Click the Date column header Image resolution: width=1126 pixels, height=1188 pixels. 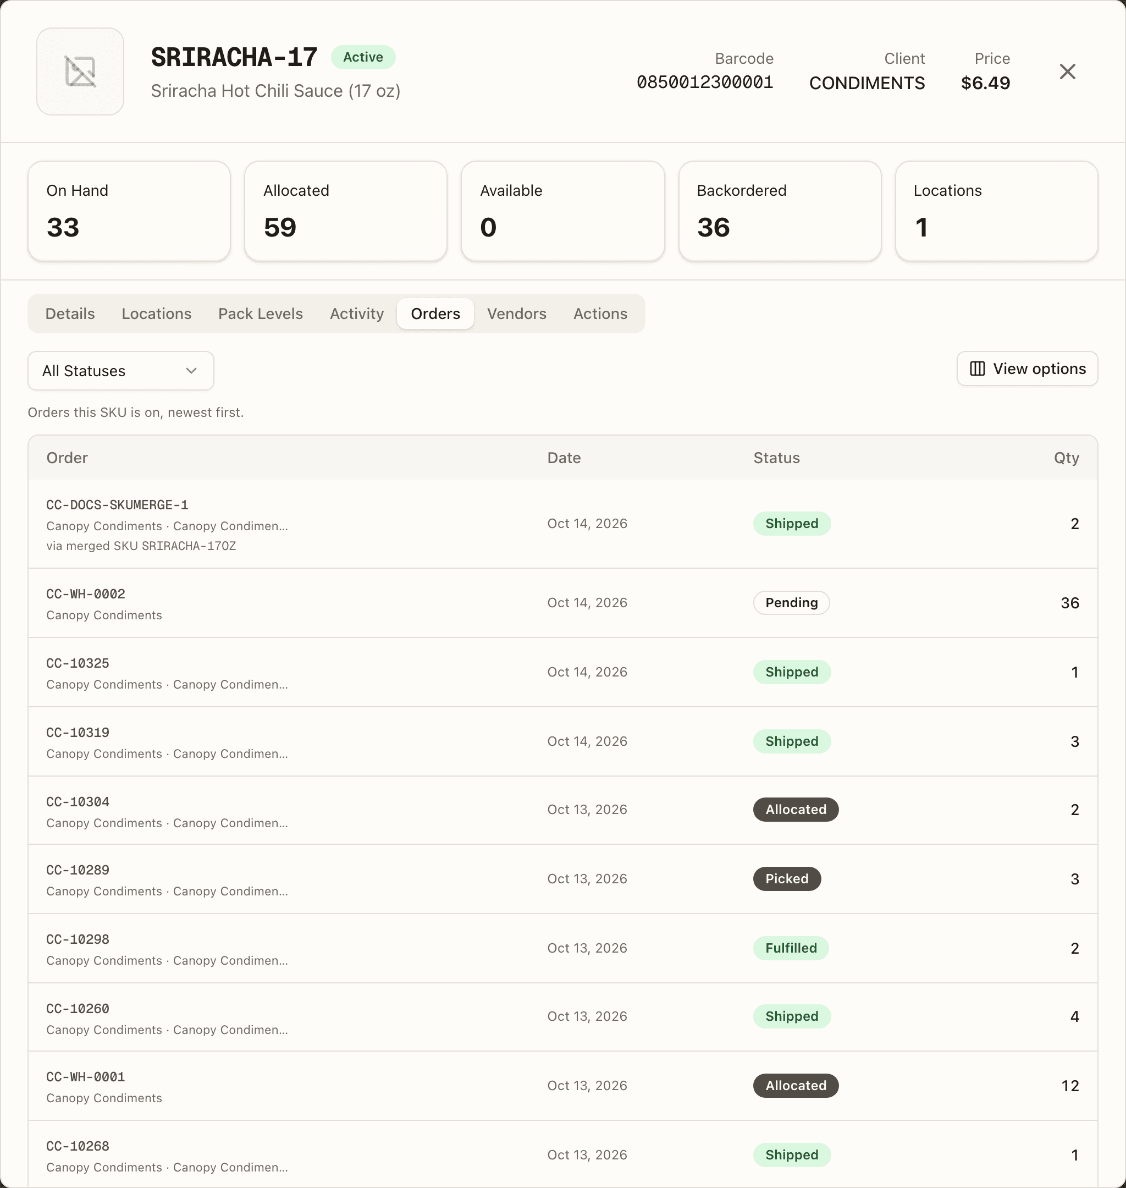(564, 458)
